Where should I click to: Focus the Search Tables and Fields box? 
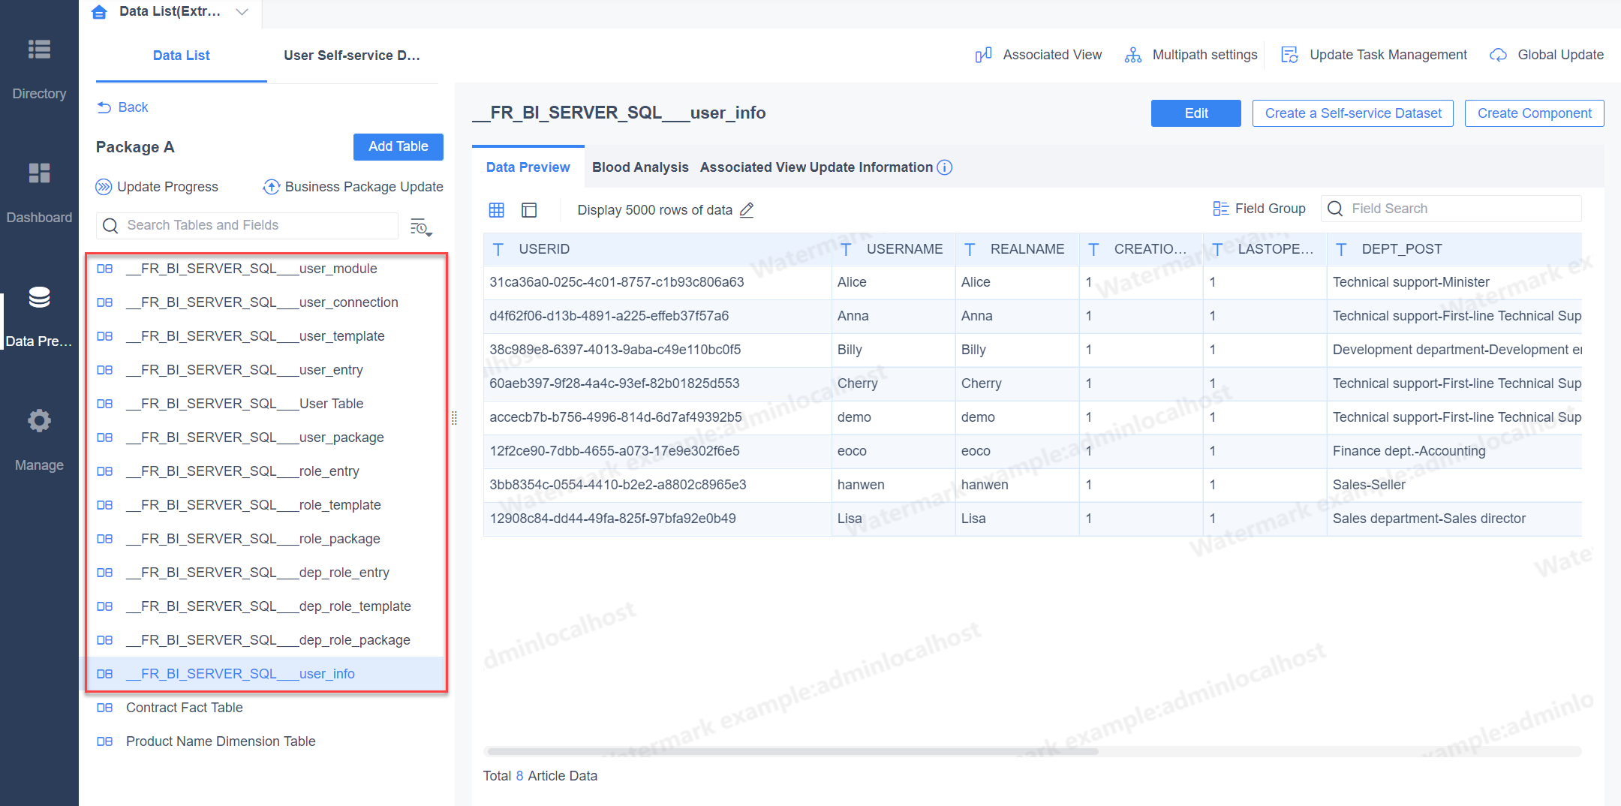[247, 225]
